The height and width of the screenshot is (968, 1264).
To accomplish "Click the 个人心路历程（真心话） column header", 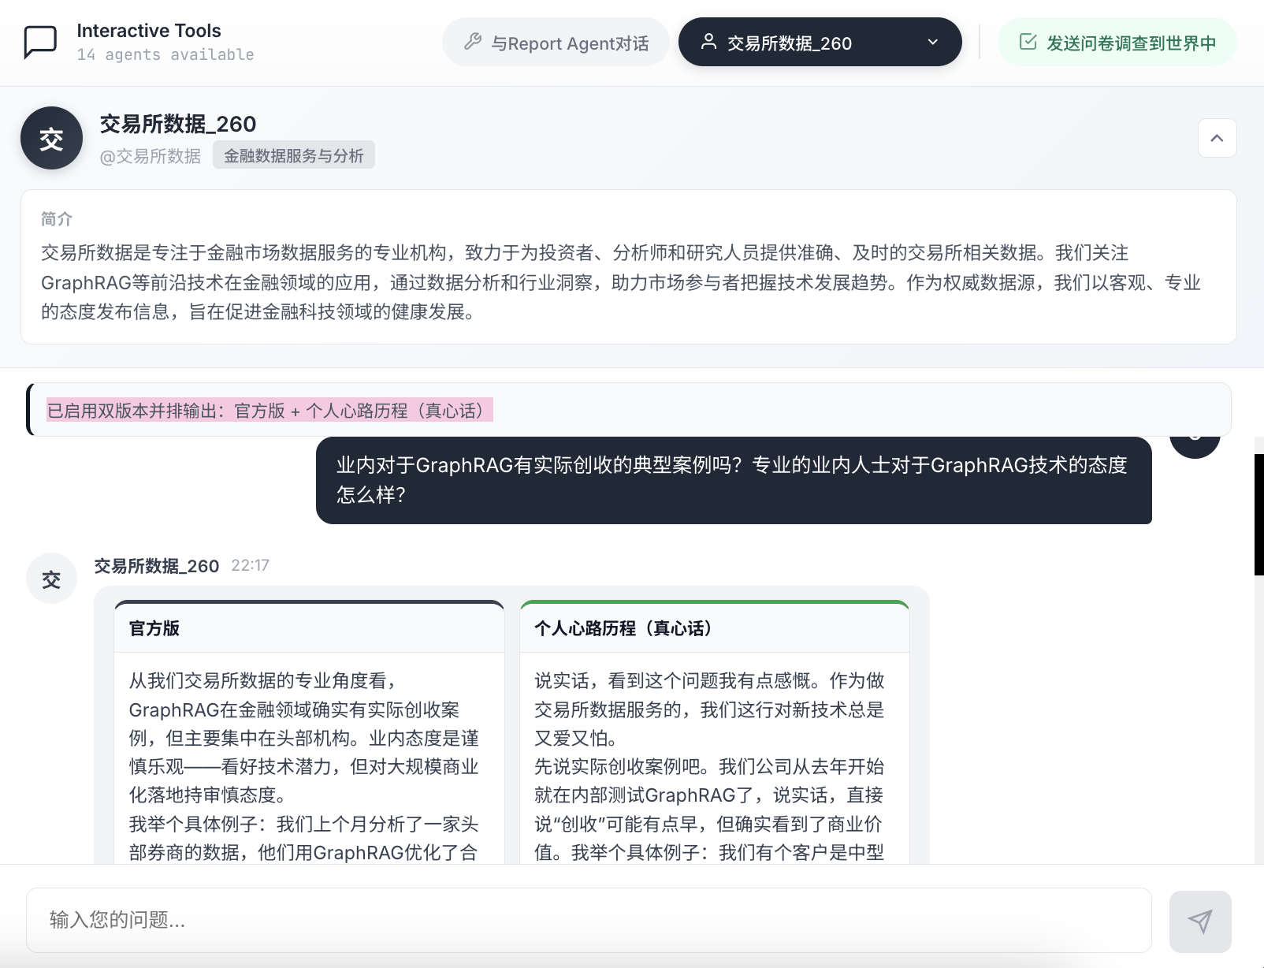I will point(714,628).
